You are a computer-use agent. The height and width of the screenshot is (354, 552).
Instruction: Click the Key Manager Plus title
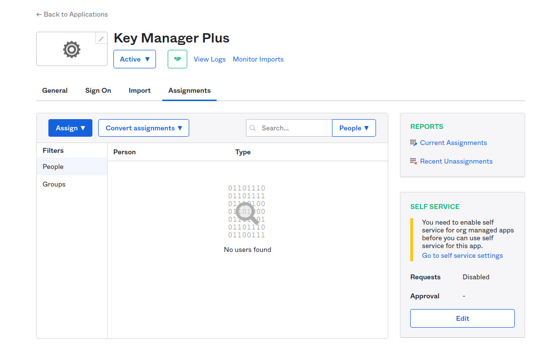point(172,38)
